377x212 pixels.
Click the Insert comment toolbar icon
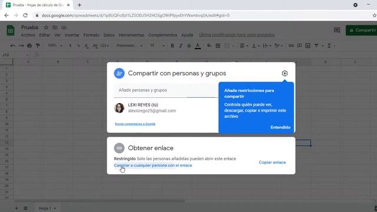coord(299,46)
